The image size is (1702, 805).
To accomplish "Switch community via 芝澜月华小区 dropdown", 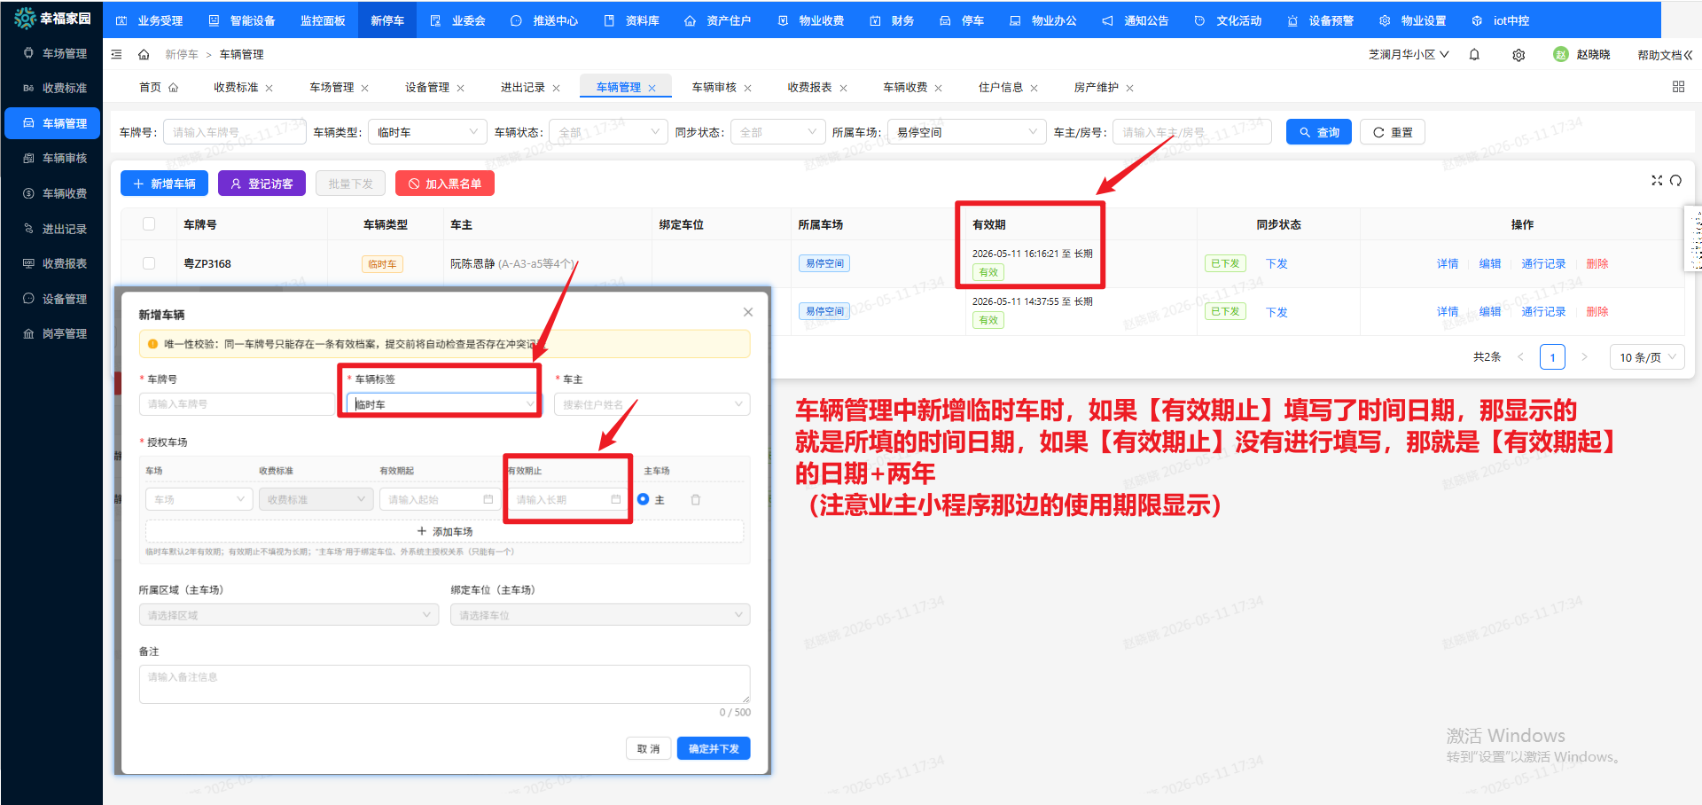I will coord(1409,54).
